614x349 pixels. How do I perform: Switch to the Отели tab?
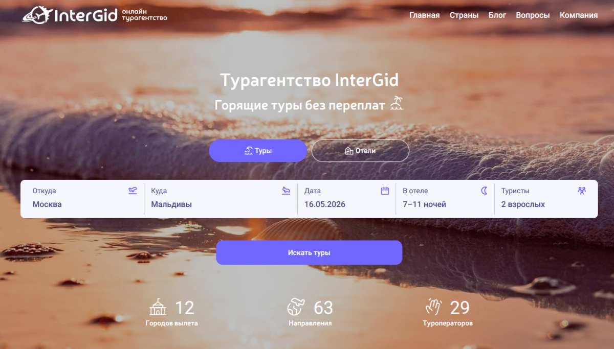click(360, 151)
